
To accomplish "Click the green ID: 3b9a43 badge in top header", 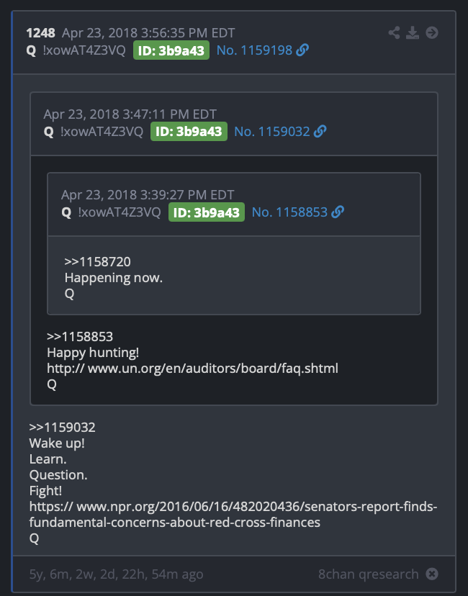I will coord(171,50).
